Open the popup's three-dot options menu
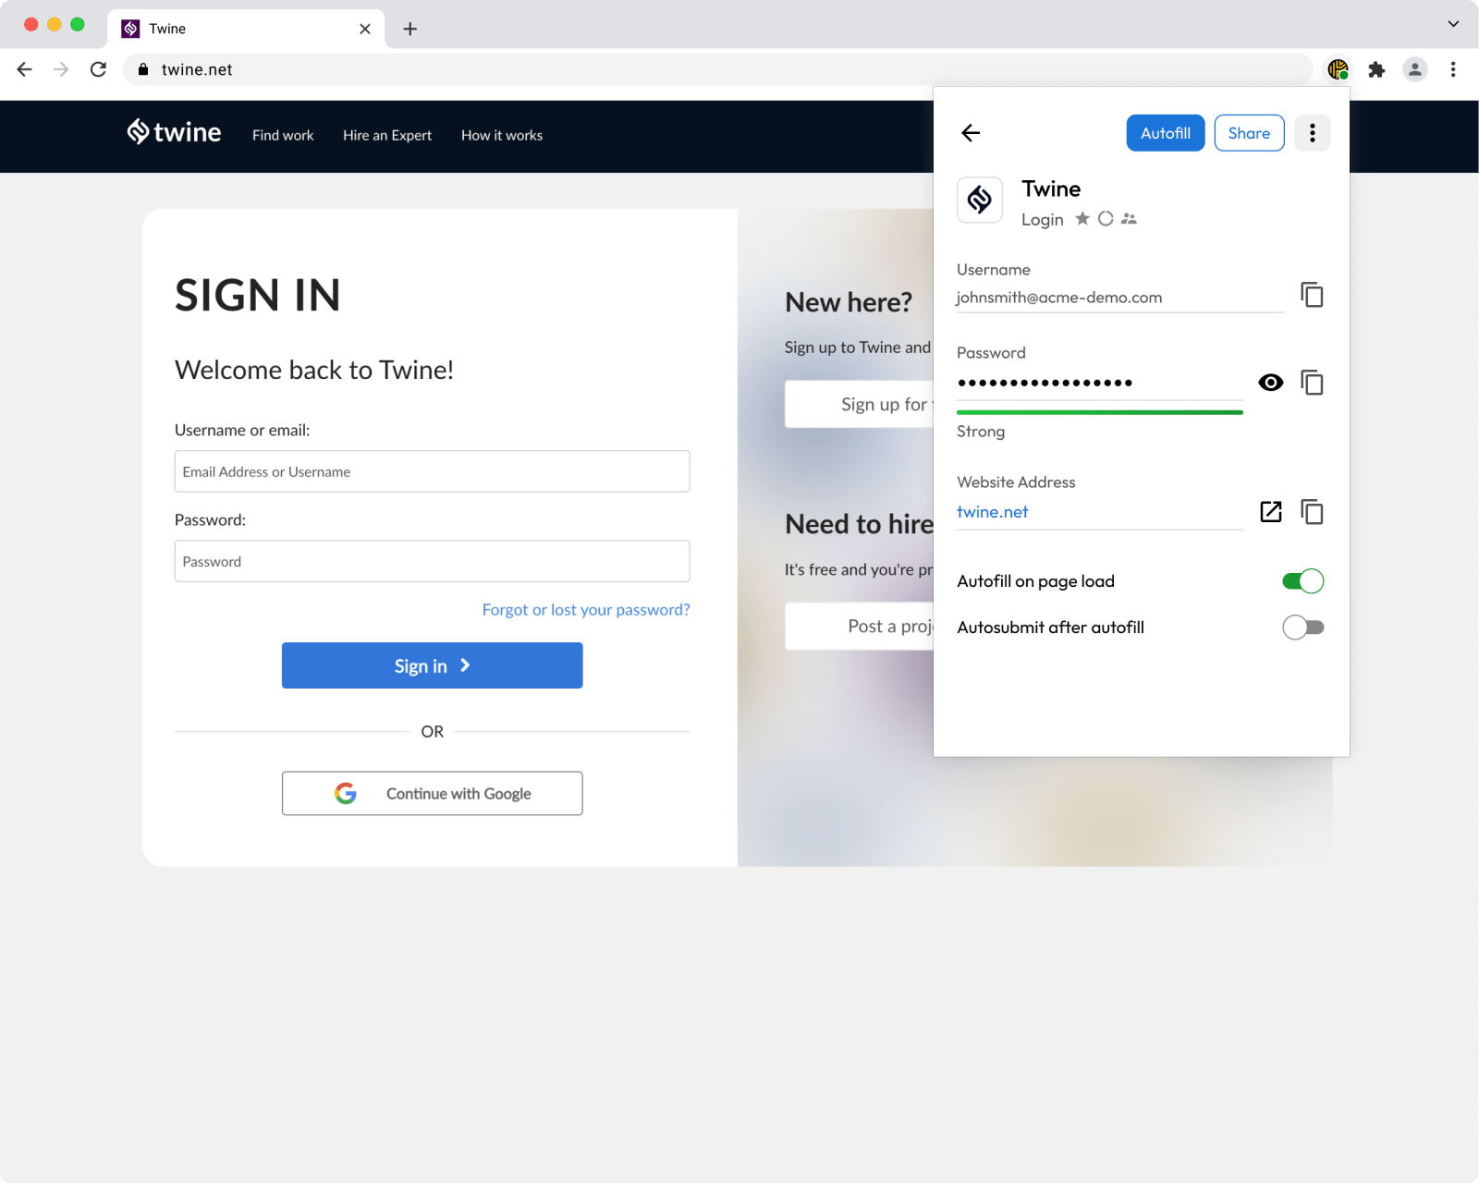Screen dimensions: 1479x1183 pos(1312,132)
